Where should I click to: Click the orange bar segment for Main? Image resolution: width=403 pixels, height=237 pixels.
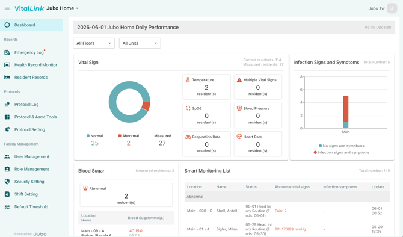346,109
